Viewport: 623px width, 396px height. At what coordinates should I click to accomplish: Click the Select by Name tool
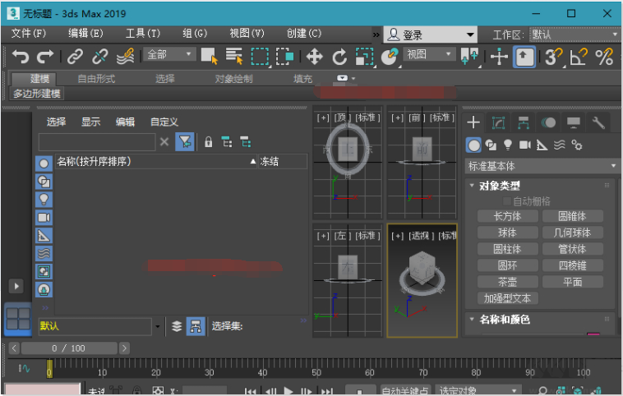(234, 56)
